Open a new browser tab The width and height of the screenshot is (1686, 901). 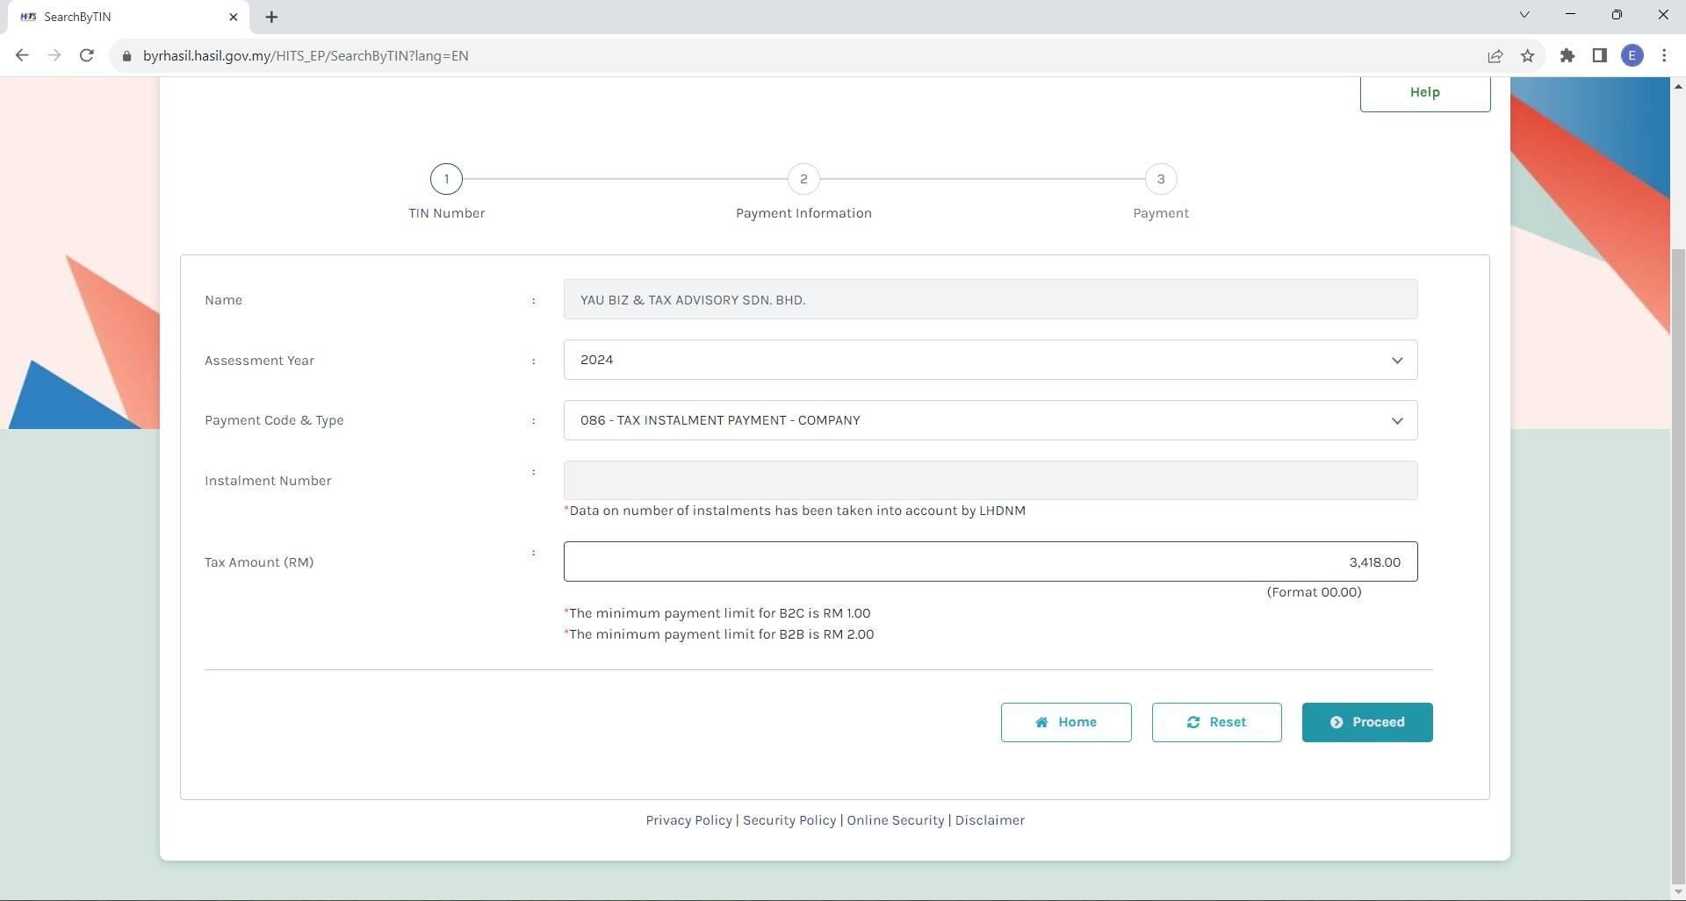(271, 17)
